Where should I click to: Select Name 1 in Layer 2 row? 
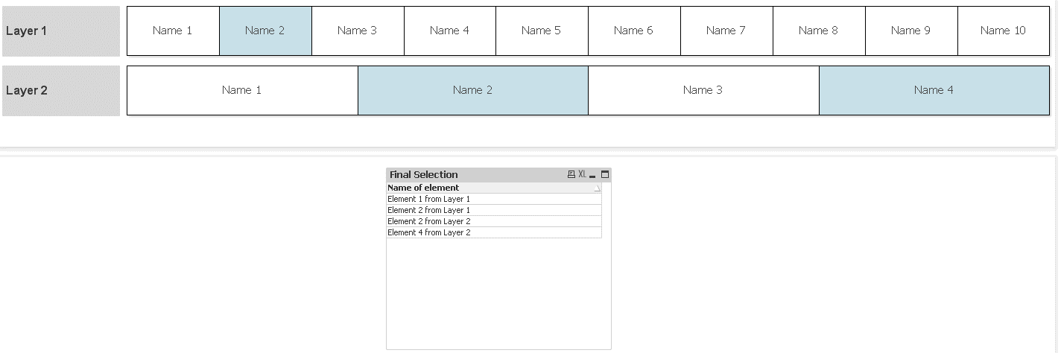pos(242,91)
